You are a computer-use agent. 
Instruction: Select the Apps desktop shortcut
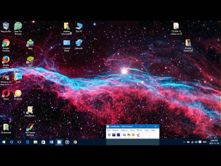(30, 44)
